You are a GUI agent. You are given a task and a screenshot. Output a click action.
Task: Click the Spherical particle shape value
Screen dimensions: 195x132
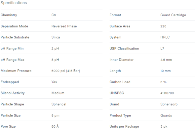59,104
